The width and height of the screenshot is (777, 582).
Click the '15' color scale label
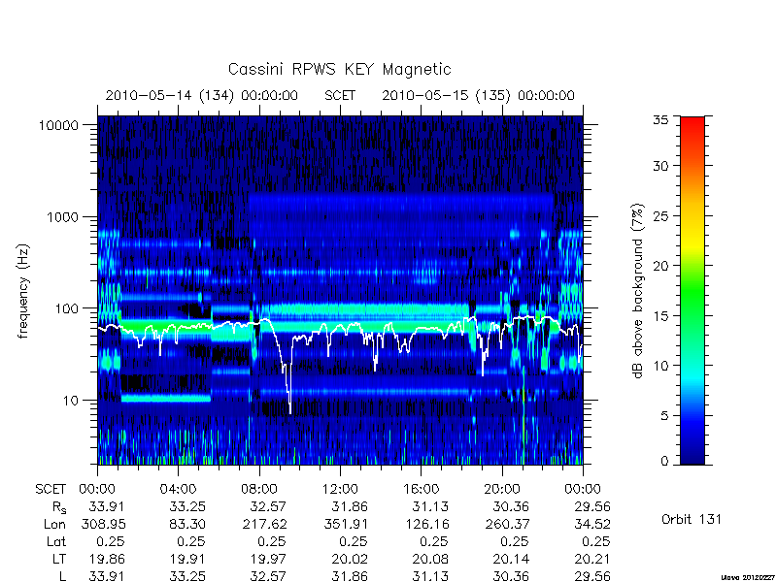[x=660, y=316]
